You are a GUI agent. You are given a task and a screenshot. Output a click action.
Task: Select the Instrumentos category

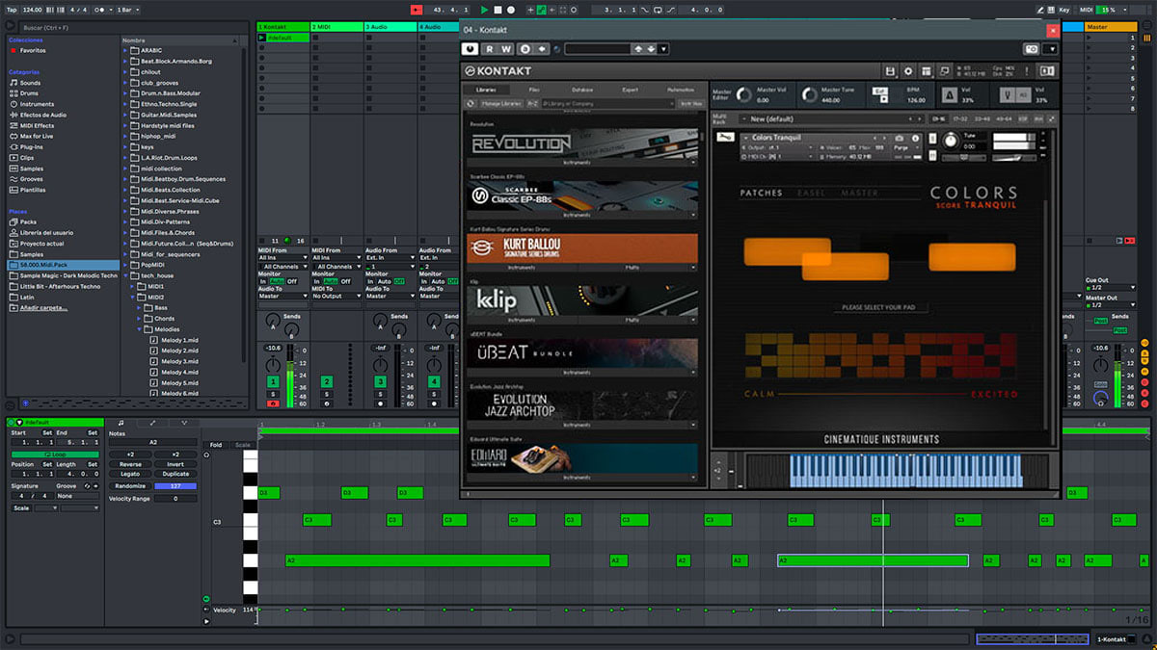click(37, 104)
